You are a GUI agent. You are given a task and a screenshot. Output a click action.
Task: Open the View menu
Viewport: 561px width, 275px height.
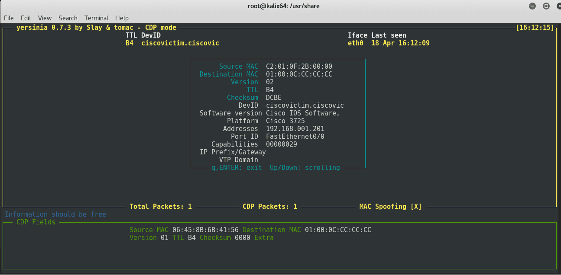tap(45, 18)
